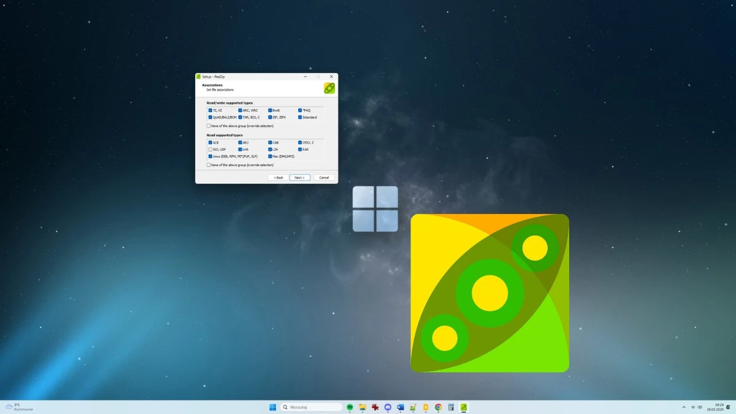The image size is (736, 414).
Task: Open File Explorer from the taskbar
Action: pos(362,407)
